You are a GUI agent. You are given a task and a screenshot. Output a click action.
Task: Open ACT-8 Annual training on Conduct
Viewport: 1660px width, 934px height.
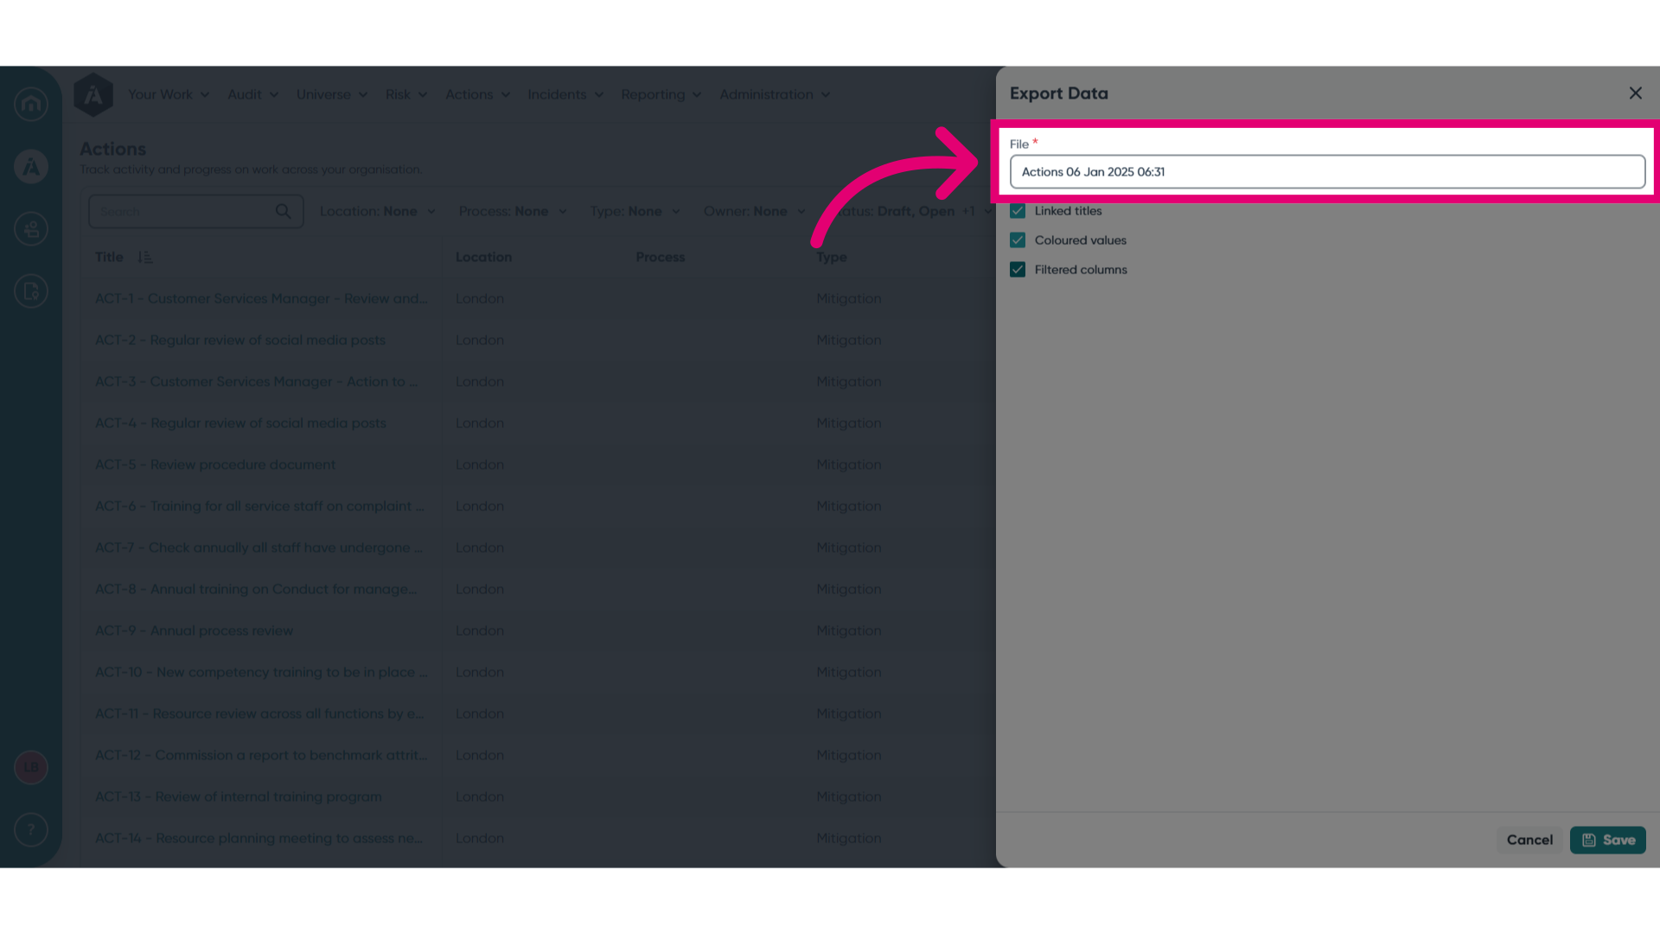256,589
